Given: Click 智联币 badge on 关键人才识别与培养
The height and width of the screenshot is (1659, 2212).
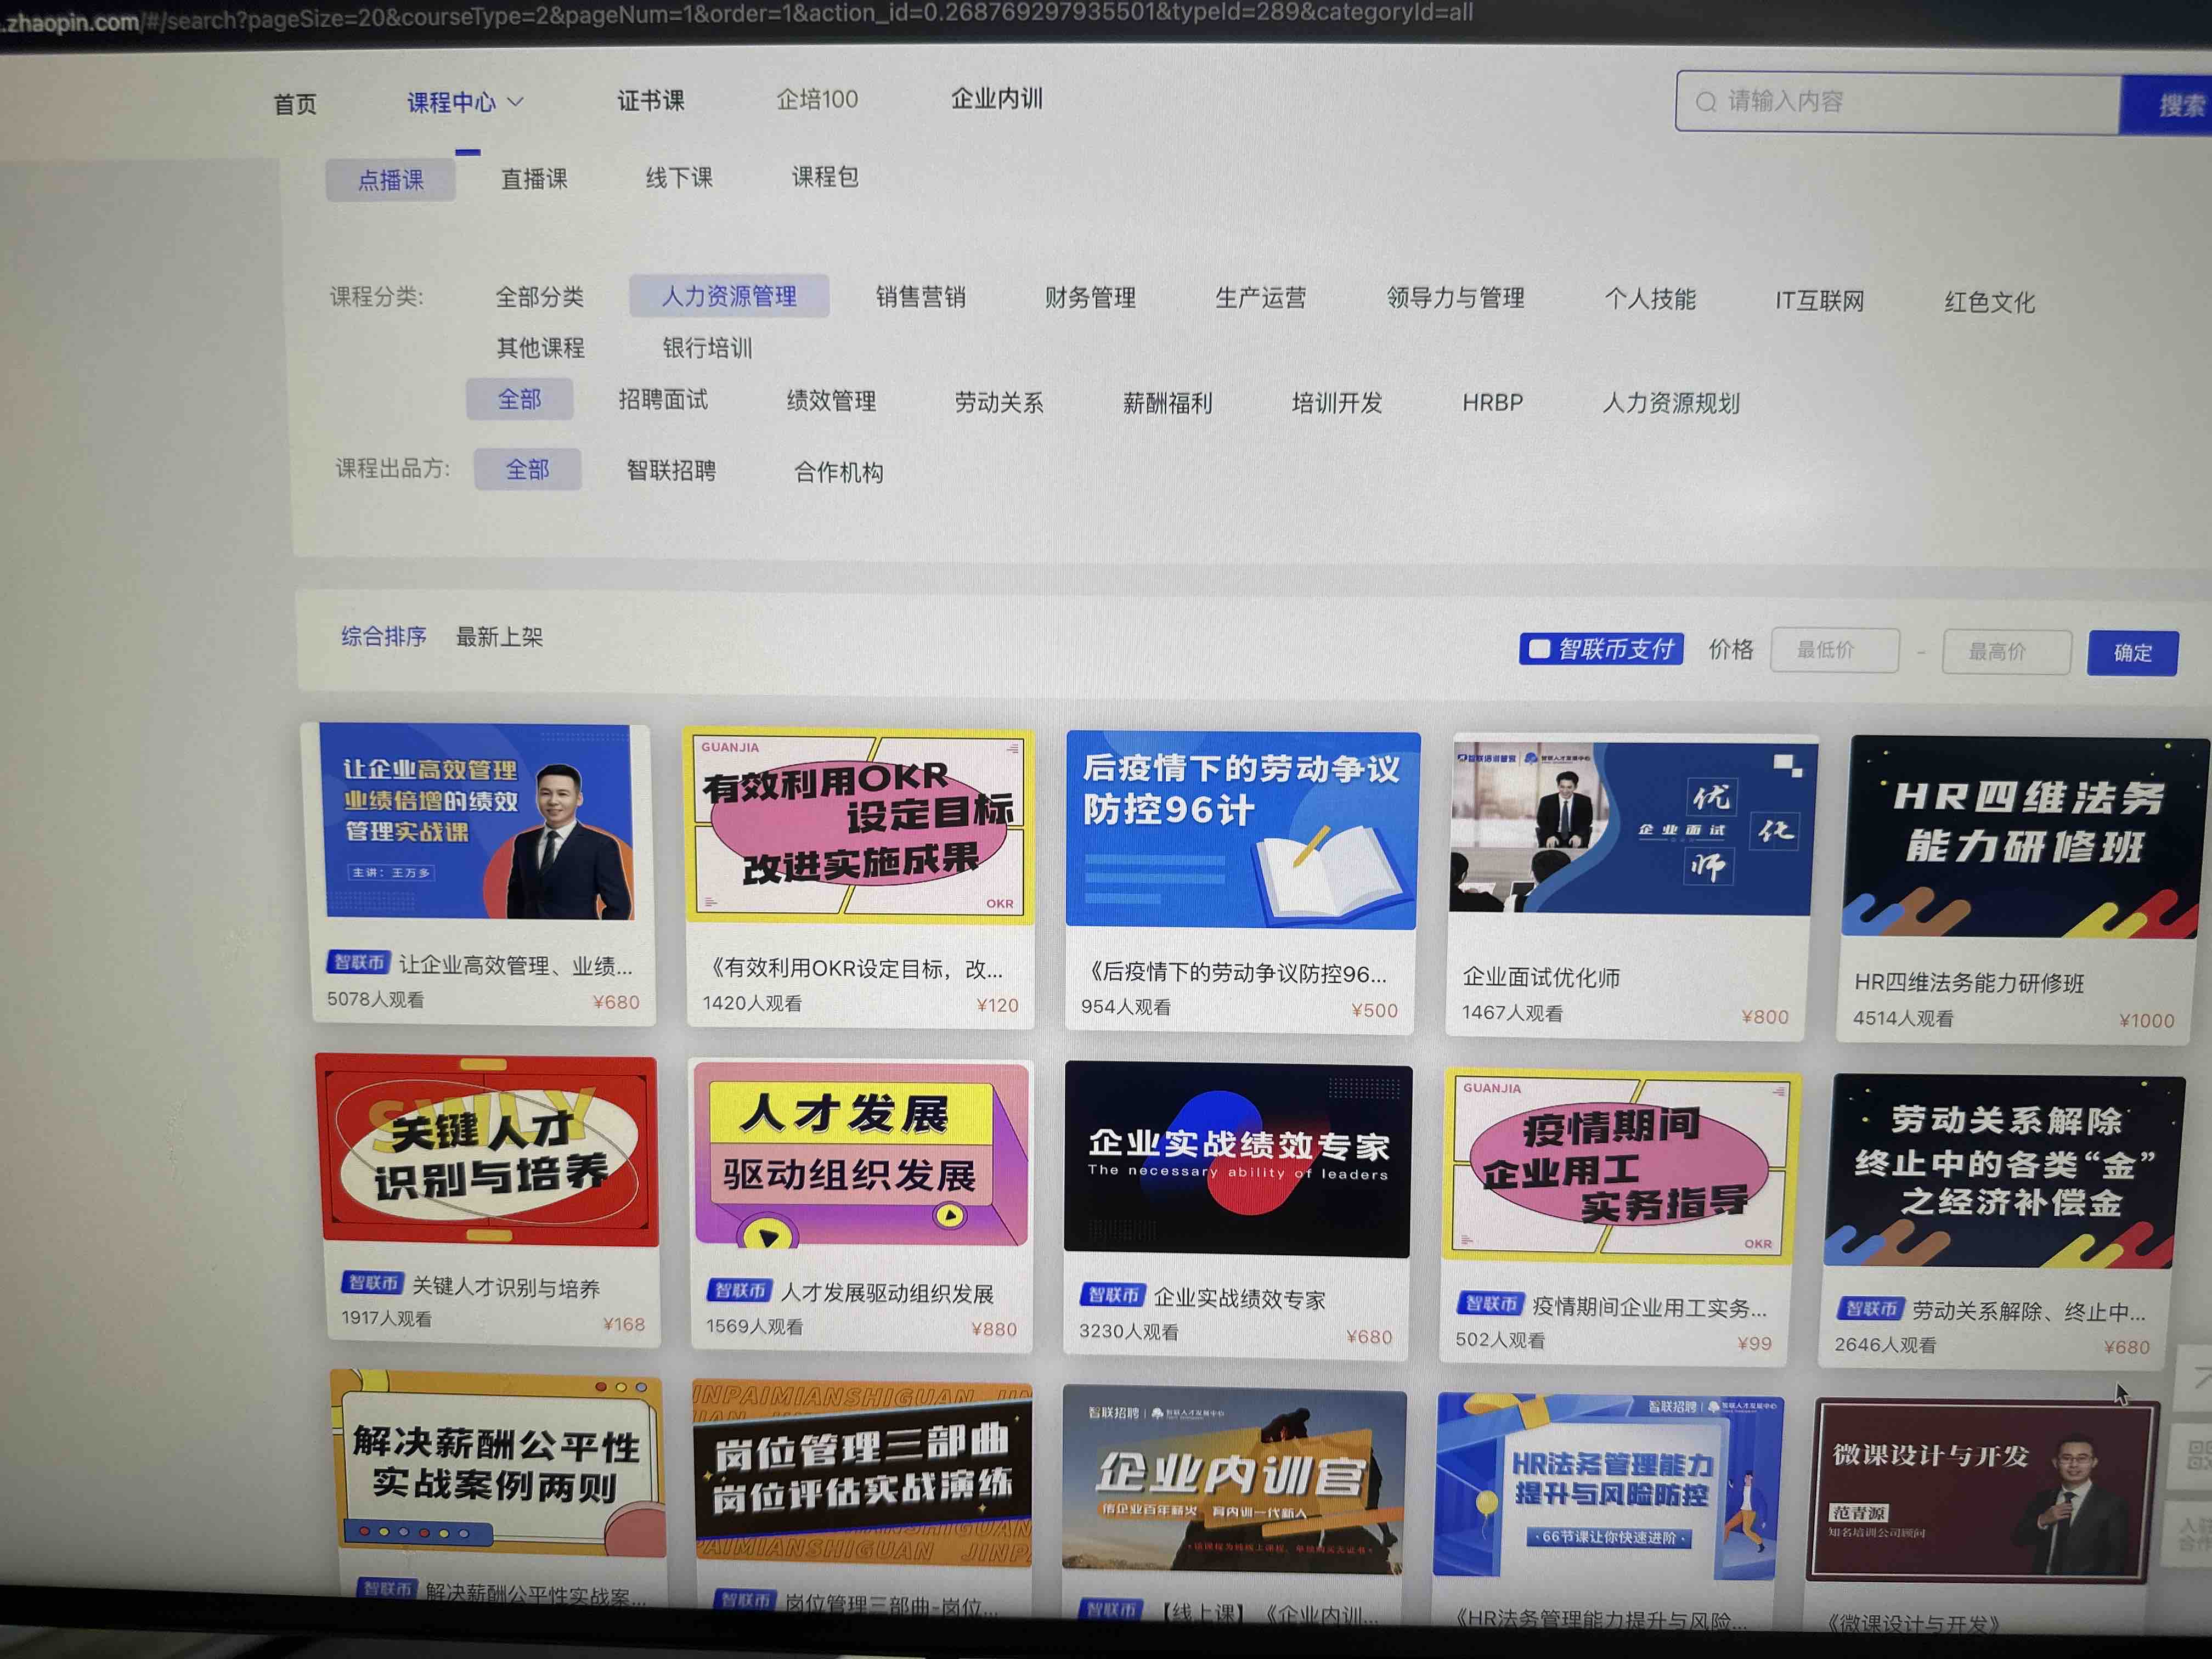Looking at the screenshot, I should 372,1282.
